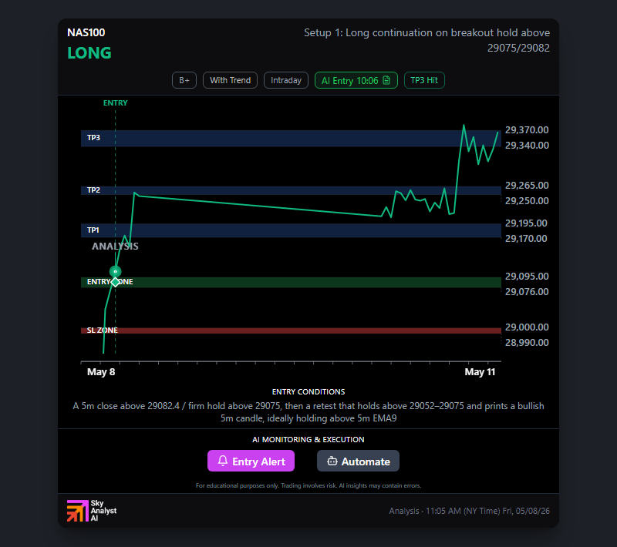The width and height of the screenshot is (617, 547).
Task: Click the Automate button
Action: point(358,461)
